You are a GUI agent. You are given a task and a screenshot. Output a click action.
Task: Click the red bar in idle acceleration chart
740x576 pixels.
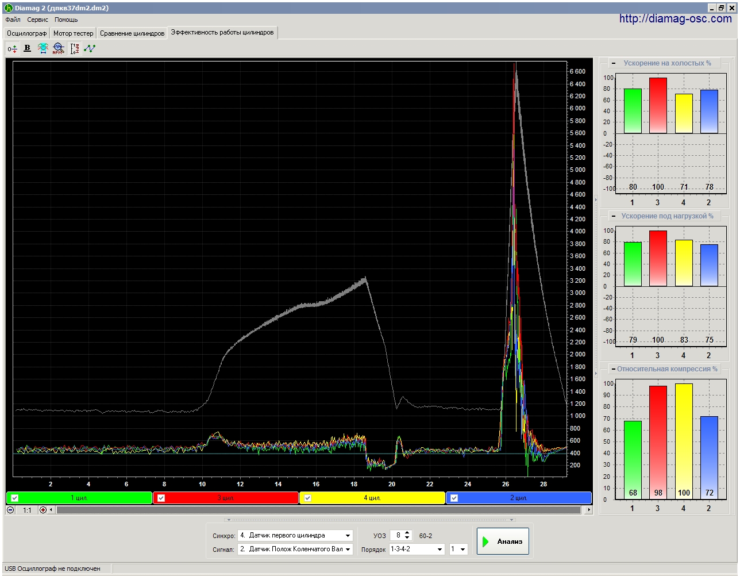coord(658,106)
